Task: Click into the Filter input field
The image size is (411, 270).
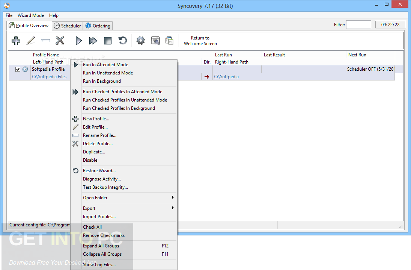Action: coord(358,25)
